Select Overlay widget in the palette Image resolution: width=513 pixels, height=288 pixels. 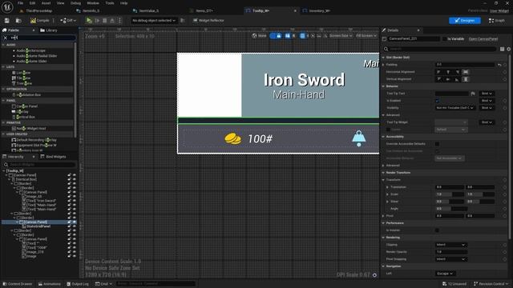coord(20,112)
